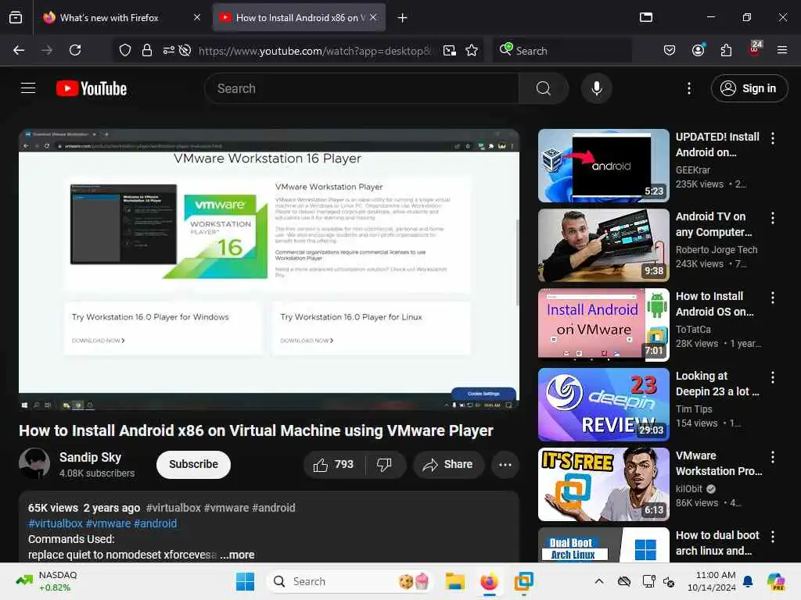Open options for How to dual boot video
Viewport: 801px width, 600px height.
(x=772, y=536)
